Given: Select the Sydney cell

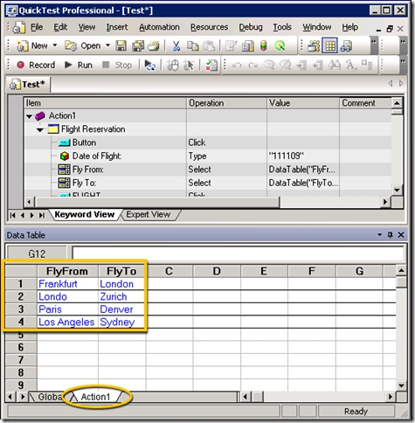Looking at the screenshot, I should [121, 322].
